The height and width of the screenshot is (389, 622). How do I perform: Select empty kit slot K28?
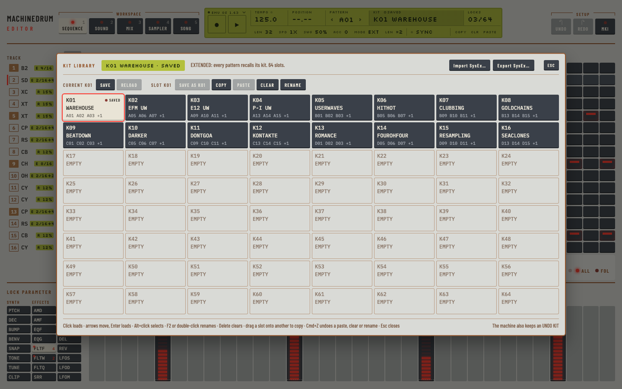[280, 191]
